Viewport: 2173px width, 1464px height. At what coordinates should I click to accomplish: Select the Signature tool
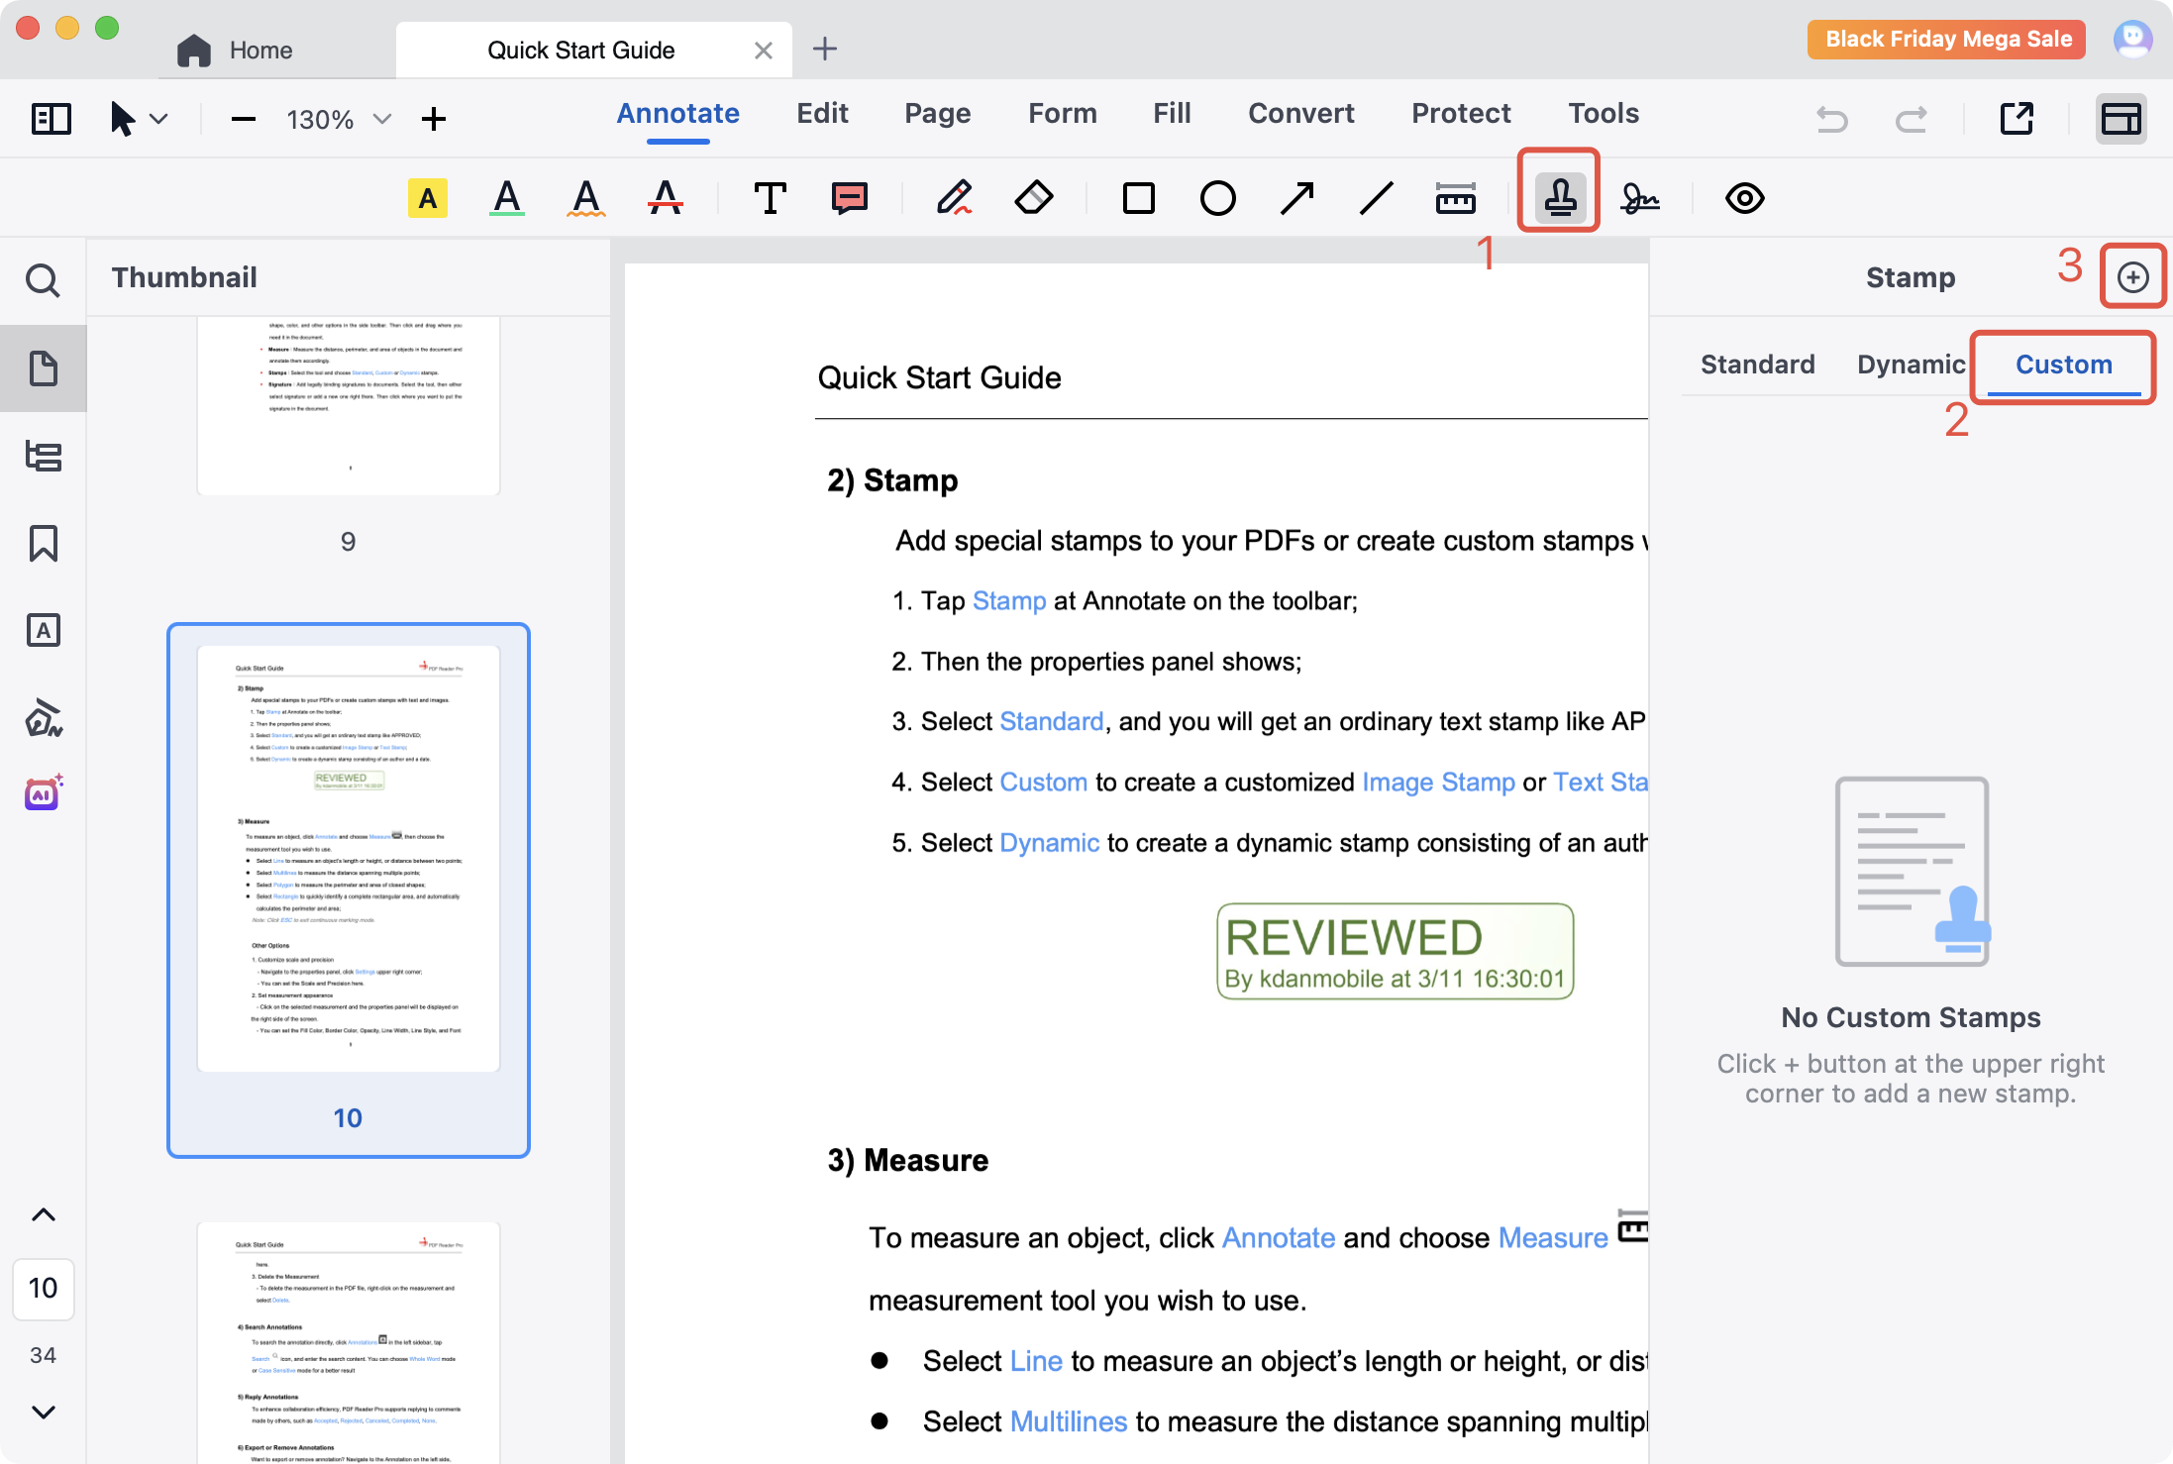click(x=1639, y=199)
